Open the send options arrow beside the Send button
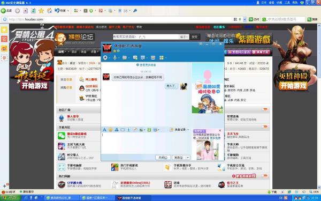The image size is (321, 201). click(188, 158)
